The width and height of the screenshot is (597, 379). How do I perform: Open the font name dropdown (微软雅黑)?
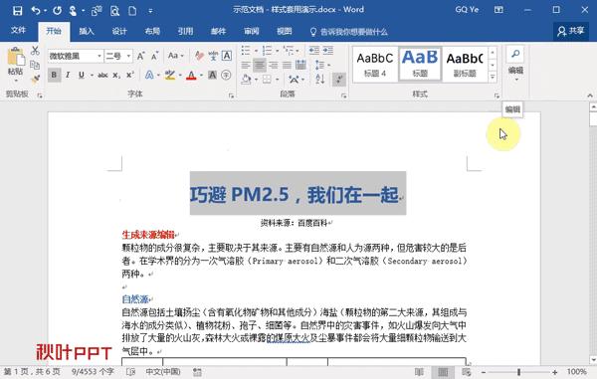click(99, 57)
